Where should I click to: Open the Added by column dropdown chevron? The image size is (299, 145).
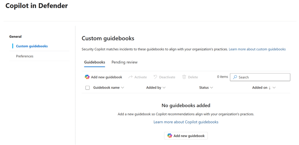click(x=164, y=88)
